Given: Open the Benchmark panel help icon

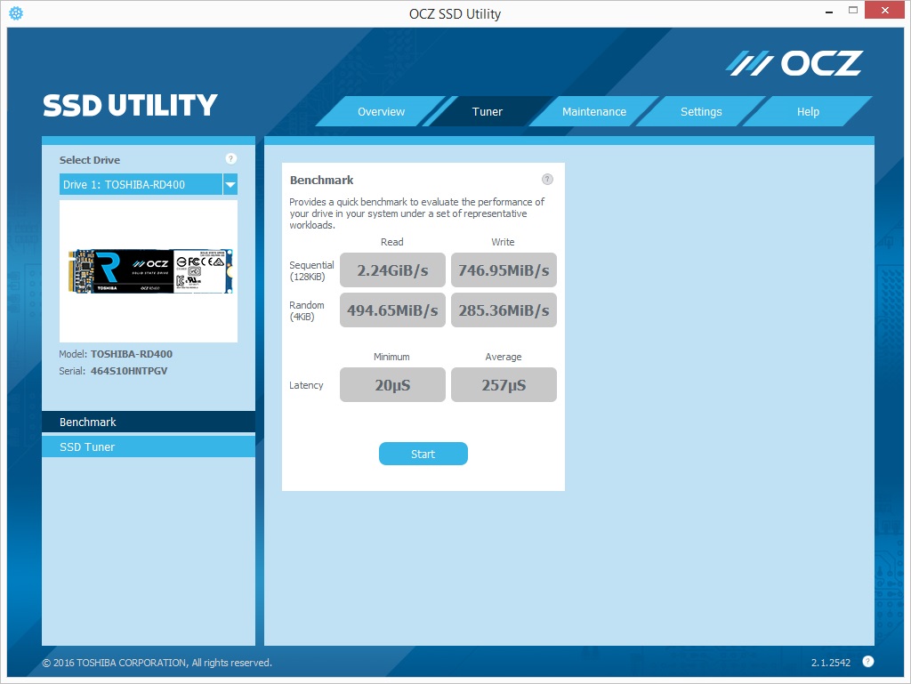Looking at the screenshot, I should pyautogui.click(x=547, y=179).
